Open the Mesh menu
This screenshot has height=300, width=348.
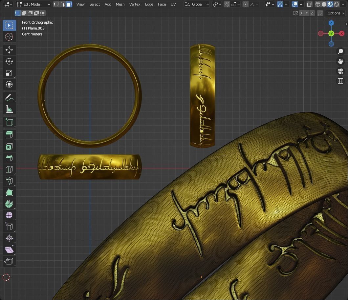(x=120, y=4)
